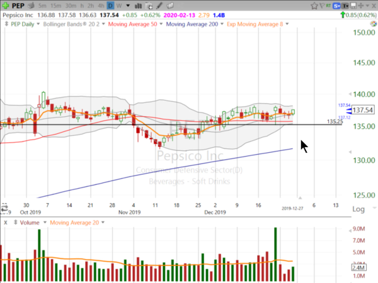Screen dimensions: 378x283
Task: Switch to the 5m time frame
Action: click(42, 6)
